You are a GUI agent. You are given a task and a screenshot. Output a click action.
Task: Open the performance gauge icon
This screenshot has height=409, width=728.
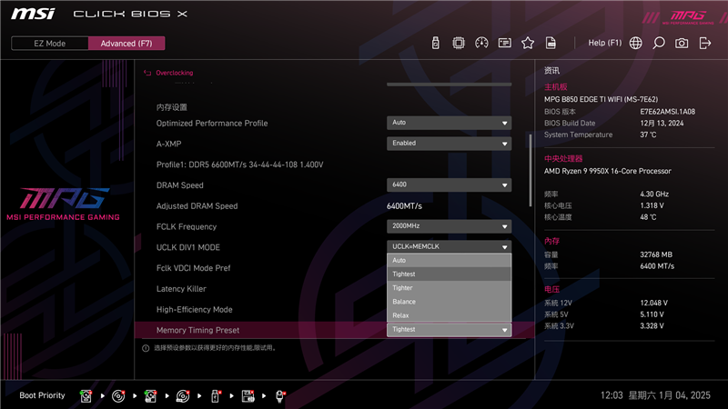(x=481, y=43)
